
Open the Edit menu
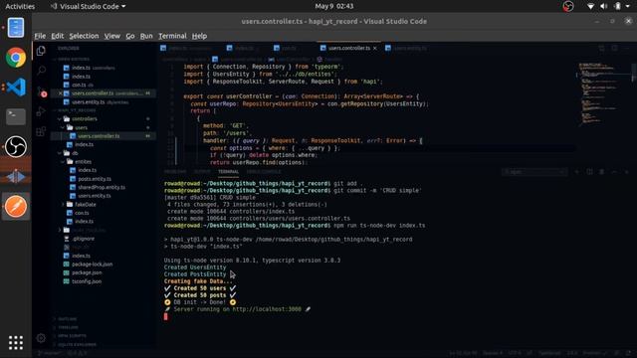tap(58, 36)
